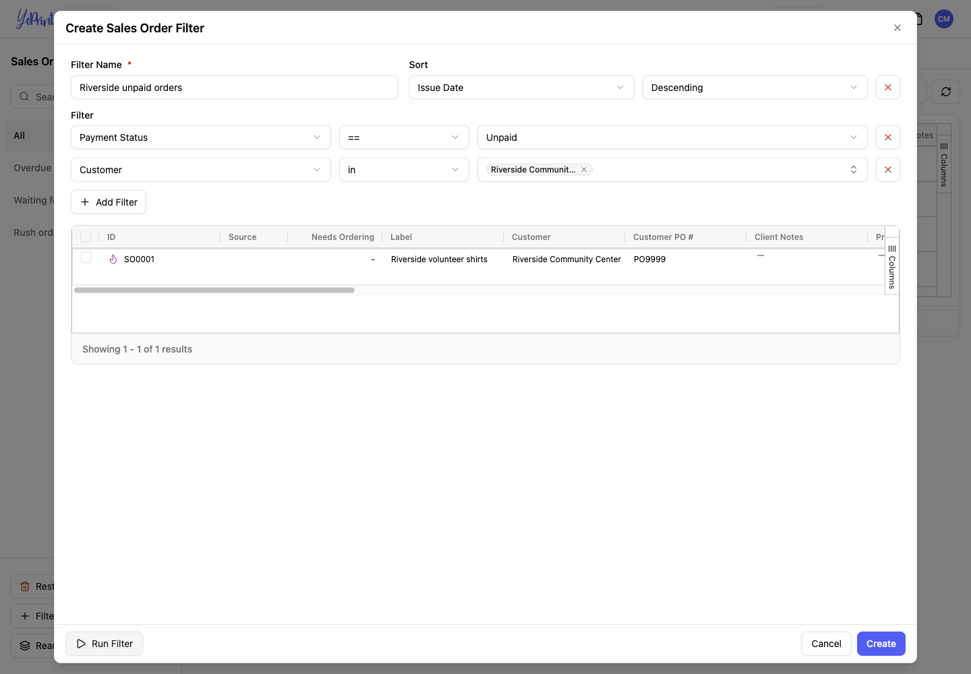Click the PO9999 cell
971x674 pixels.
tap(649, 259)
